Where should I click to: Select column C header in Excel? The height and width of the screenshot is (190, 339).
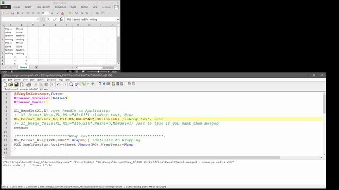pos(33,25)
